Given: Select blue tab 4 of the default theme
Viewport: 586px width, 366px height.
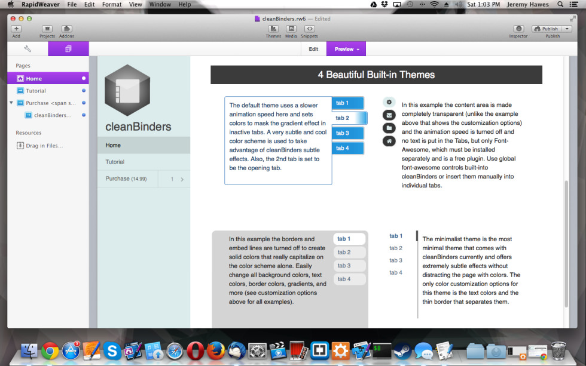Looking at the screenshot, I should pos(347,148).
